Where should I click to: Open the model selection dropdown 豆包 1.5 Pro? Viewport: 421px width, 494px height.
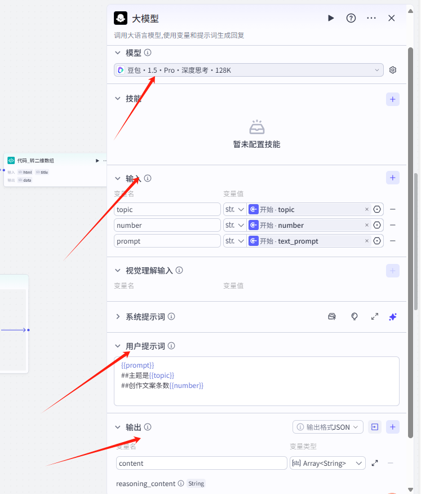tap(249, 70)
